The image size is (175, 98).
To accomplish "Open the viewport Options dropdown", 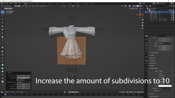I will (x=141, y=8).
